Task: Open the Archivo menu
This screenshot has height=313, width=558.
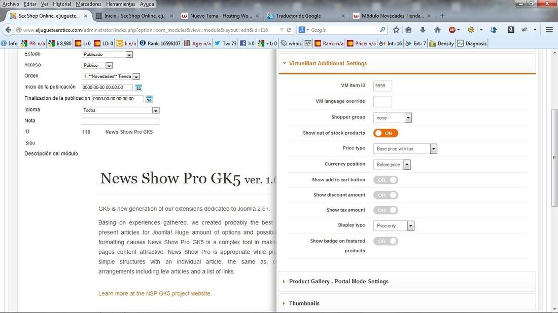Action: 11,4
